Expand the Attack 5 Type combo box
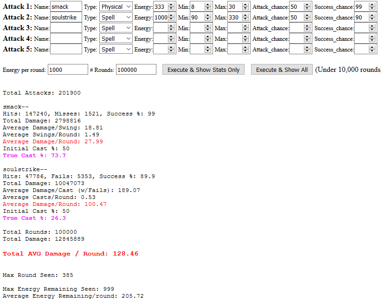381x307 pixels. click(x=116, y=50)
